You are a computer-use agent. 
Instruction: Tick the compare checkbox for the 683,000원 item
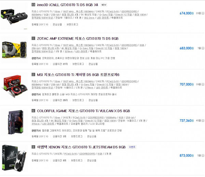click(203, 48)
